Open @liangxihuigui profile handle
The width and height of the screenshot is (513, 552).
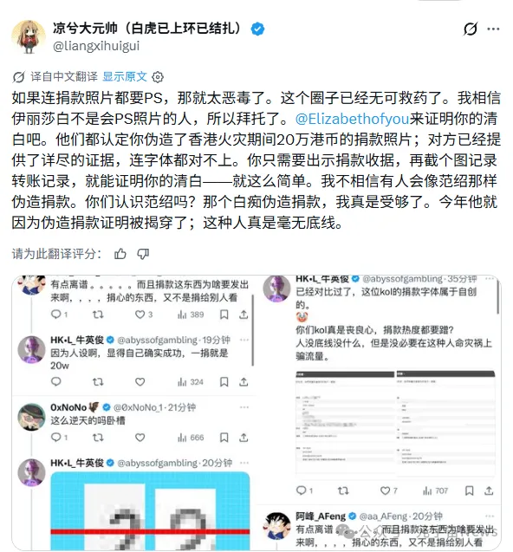[x=96, y=46]
